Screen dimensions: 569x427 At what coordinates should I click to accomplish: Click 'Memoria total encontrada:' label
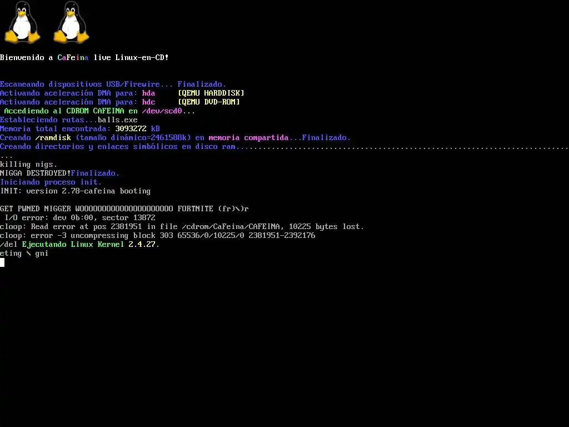[55, 128]
